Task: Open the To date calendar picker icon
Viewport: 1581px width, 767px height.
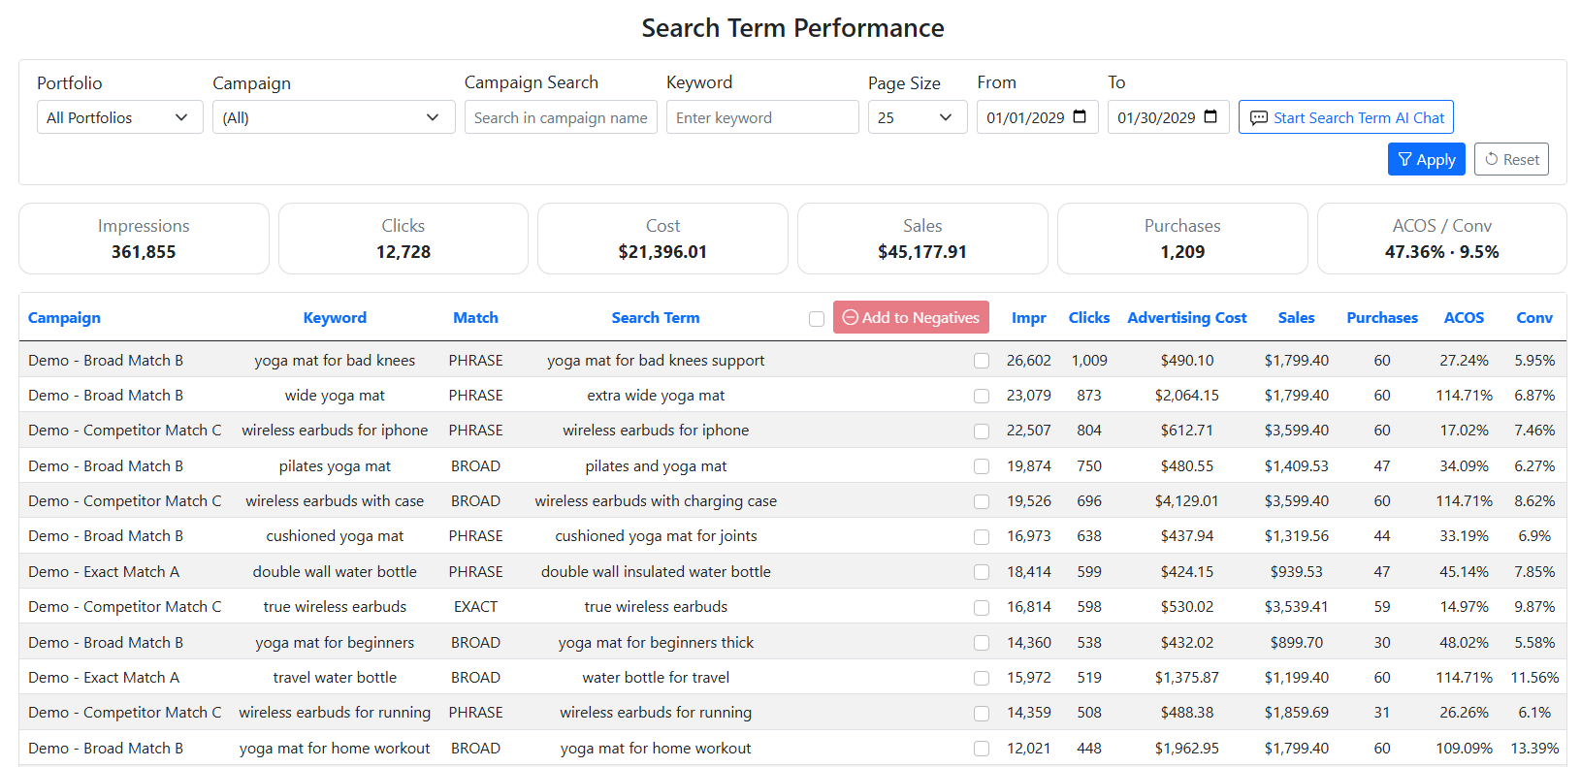Action: click(1210, 117)
